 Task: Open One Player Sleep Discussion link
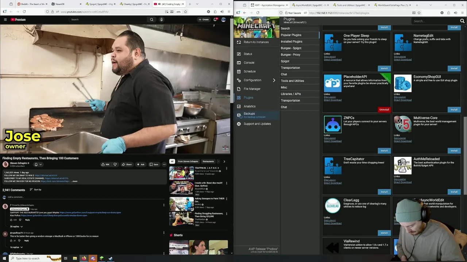tap(330, 56)
